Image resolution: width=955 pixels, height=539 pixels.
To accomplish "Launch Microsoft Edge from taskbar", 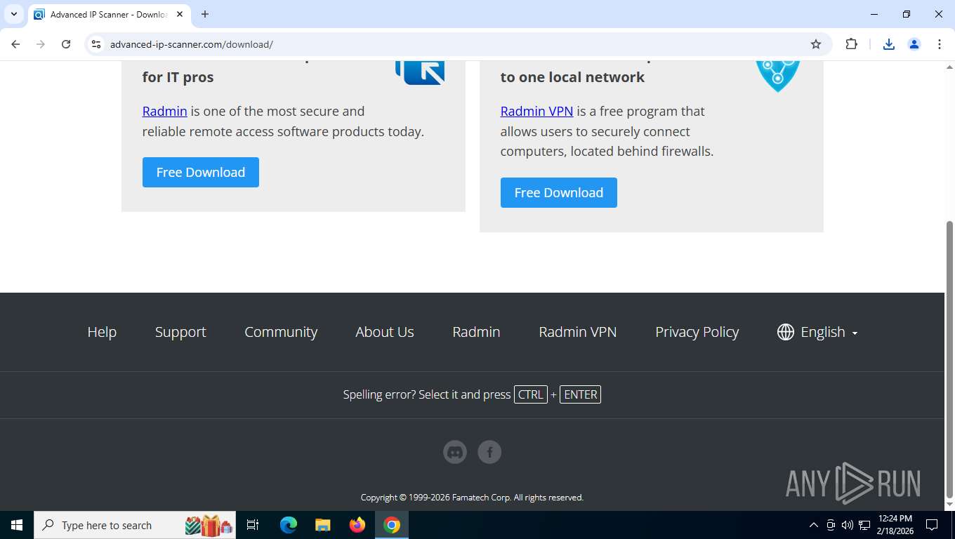I will (x=289, y=525).
